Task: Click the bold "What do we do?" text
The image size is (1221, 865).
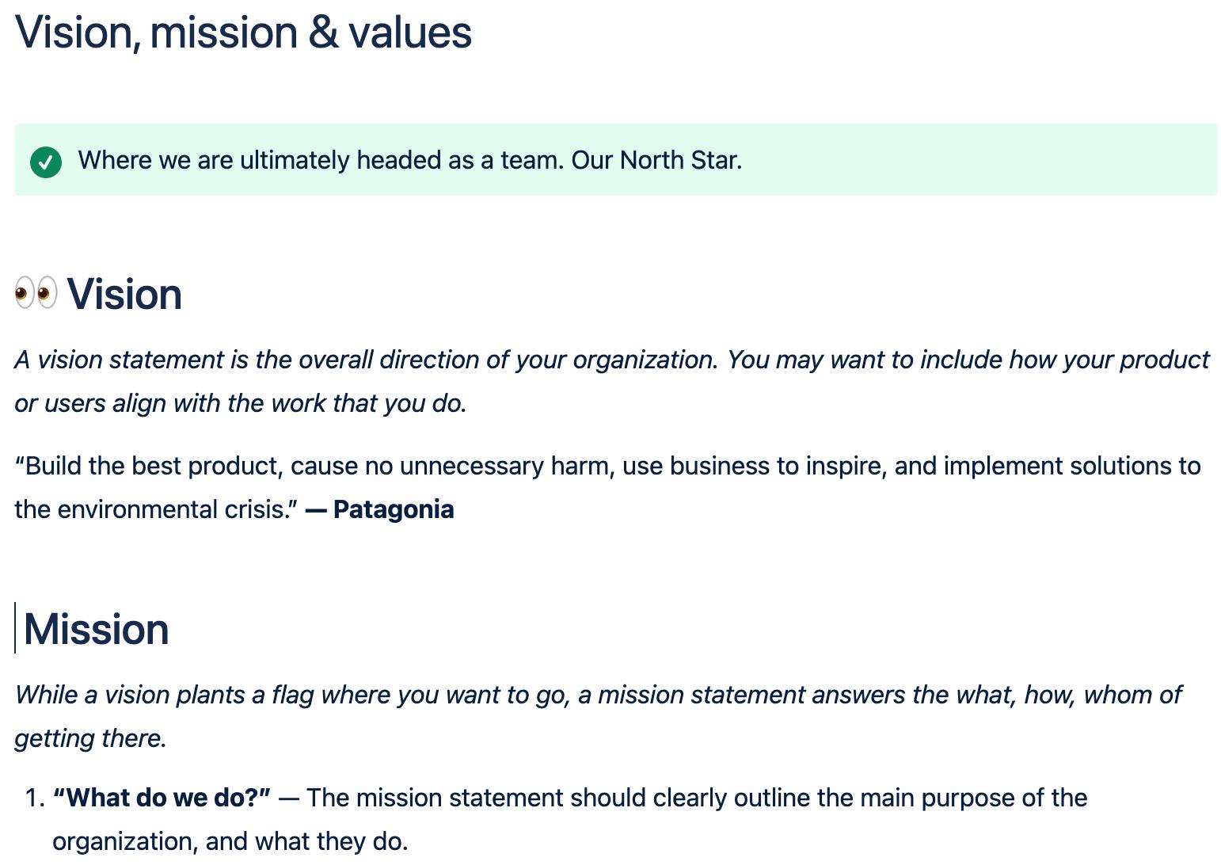Action: click(162, 798)
